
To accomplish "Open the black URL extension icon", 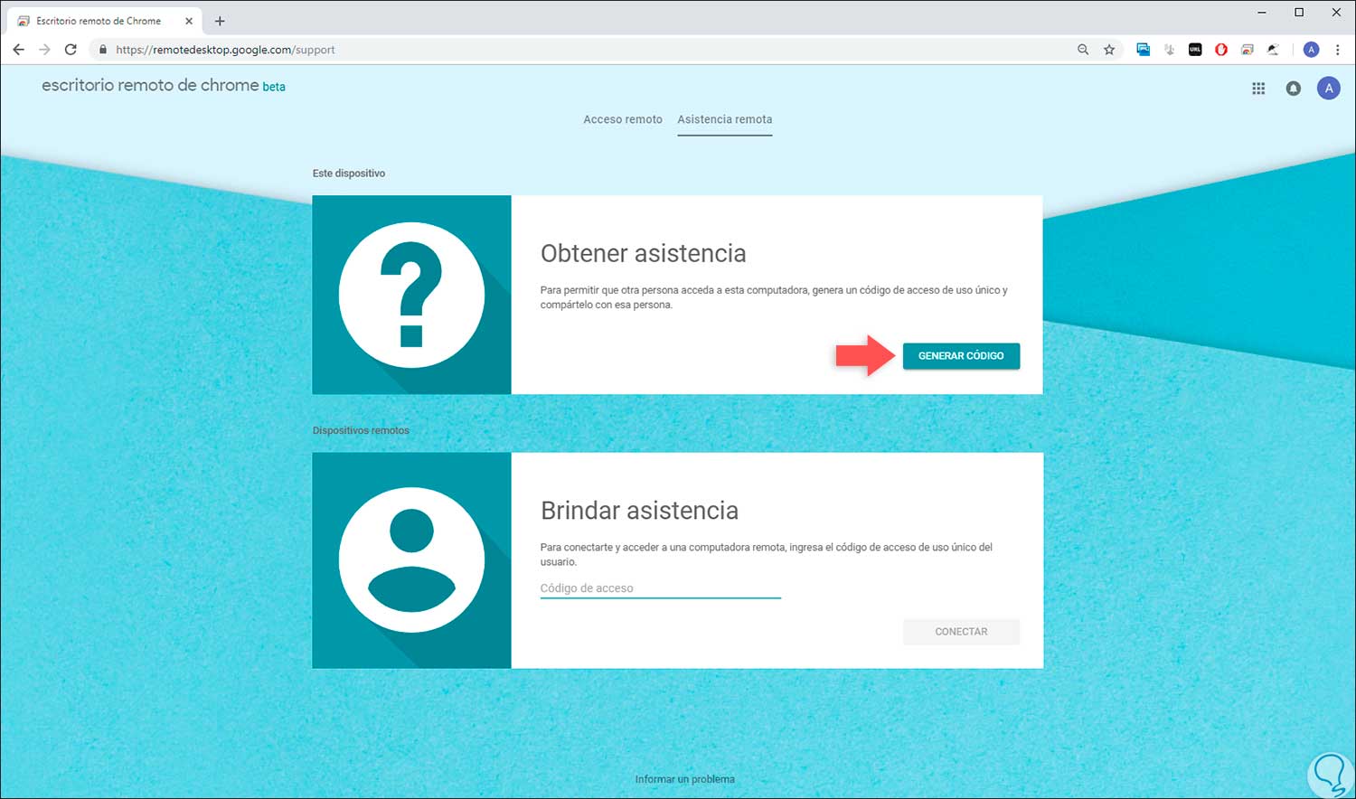I will (1195, 50).
